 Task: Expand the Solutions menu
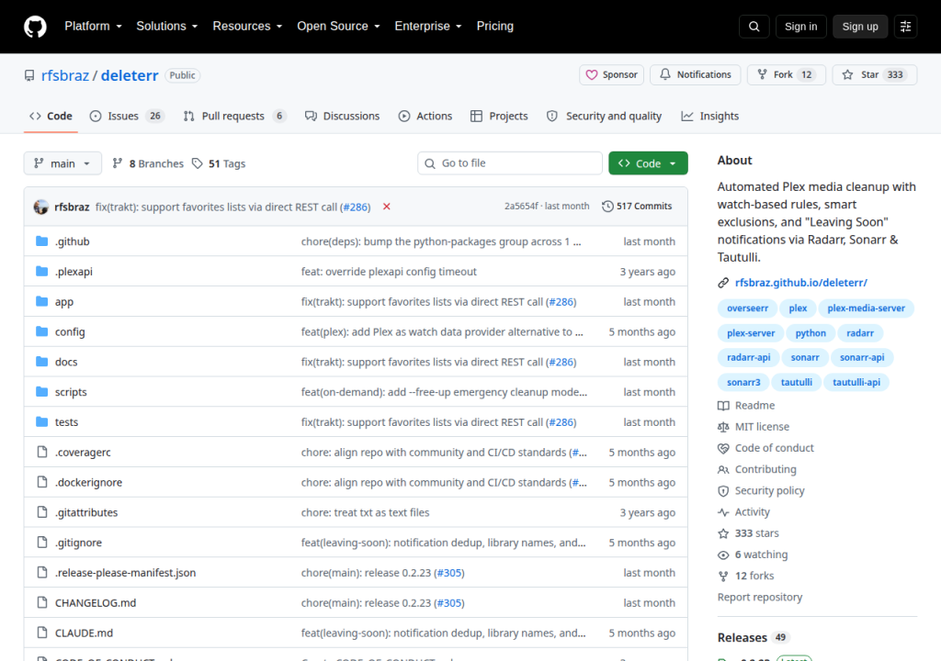tap(167, 27)
